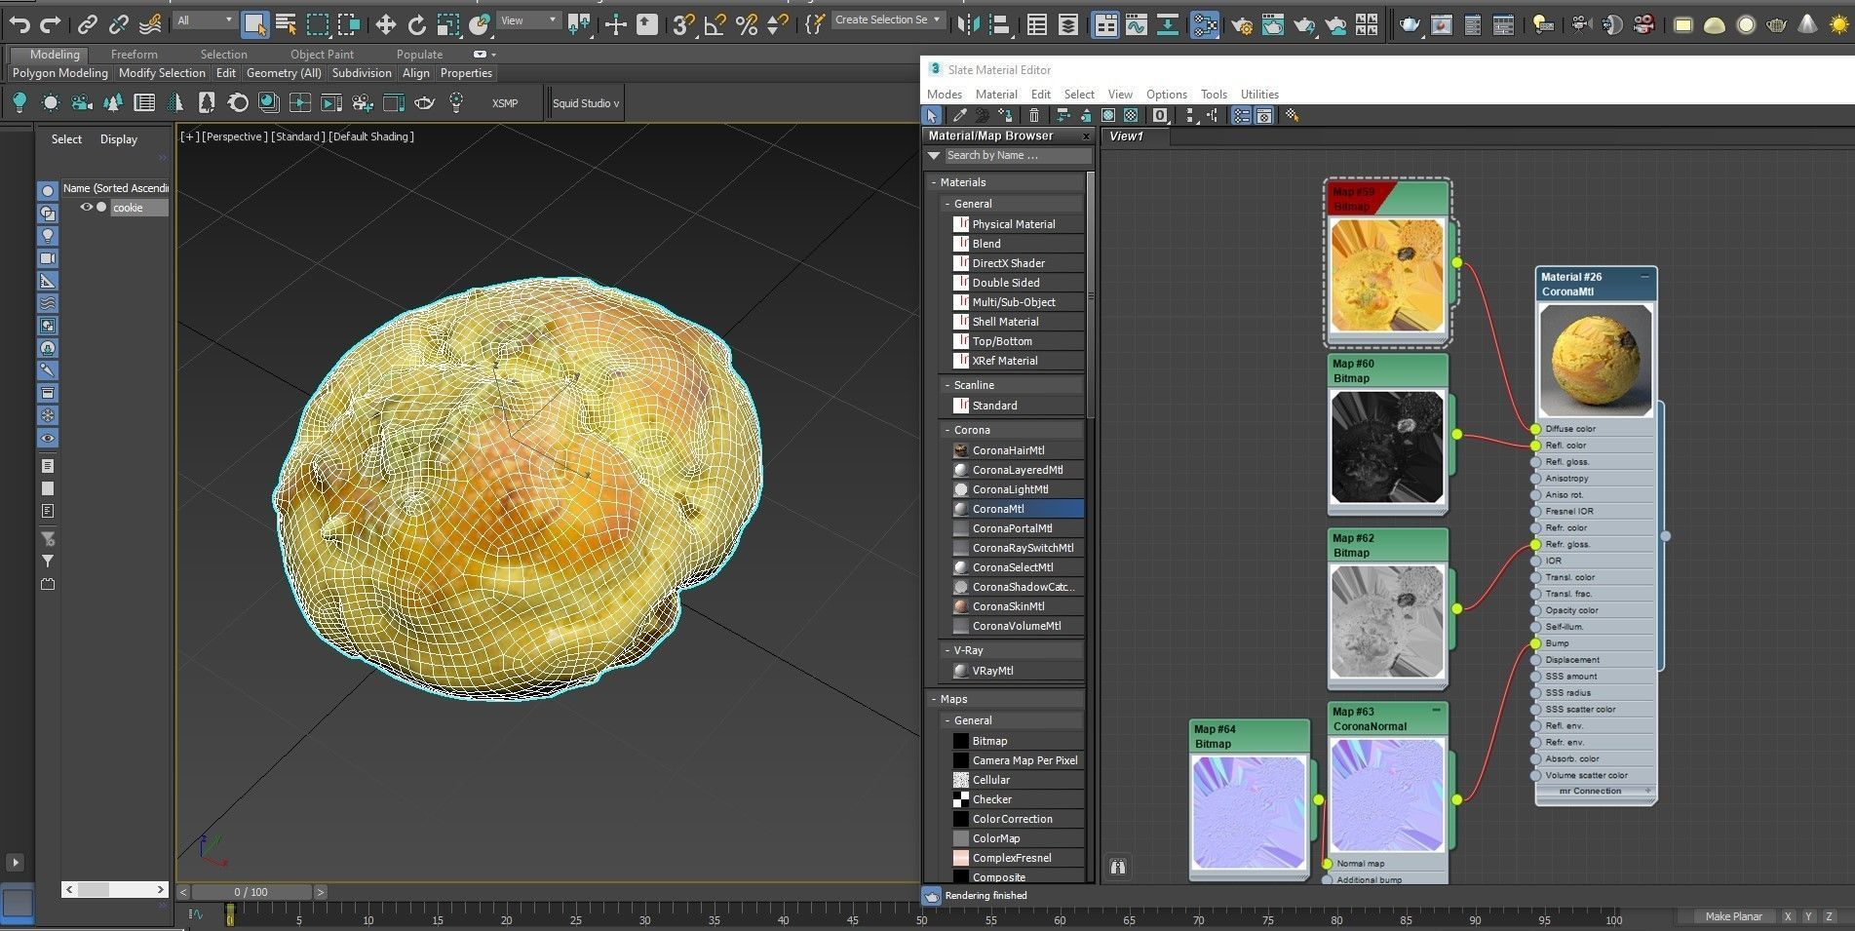This screenshot has width=1855, height=931.
Task: Click the Make Planar button
Action: (1733, 916)
